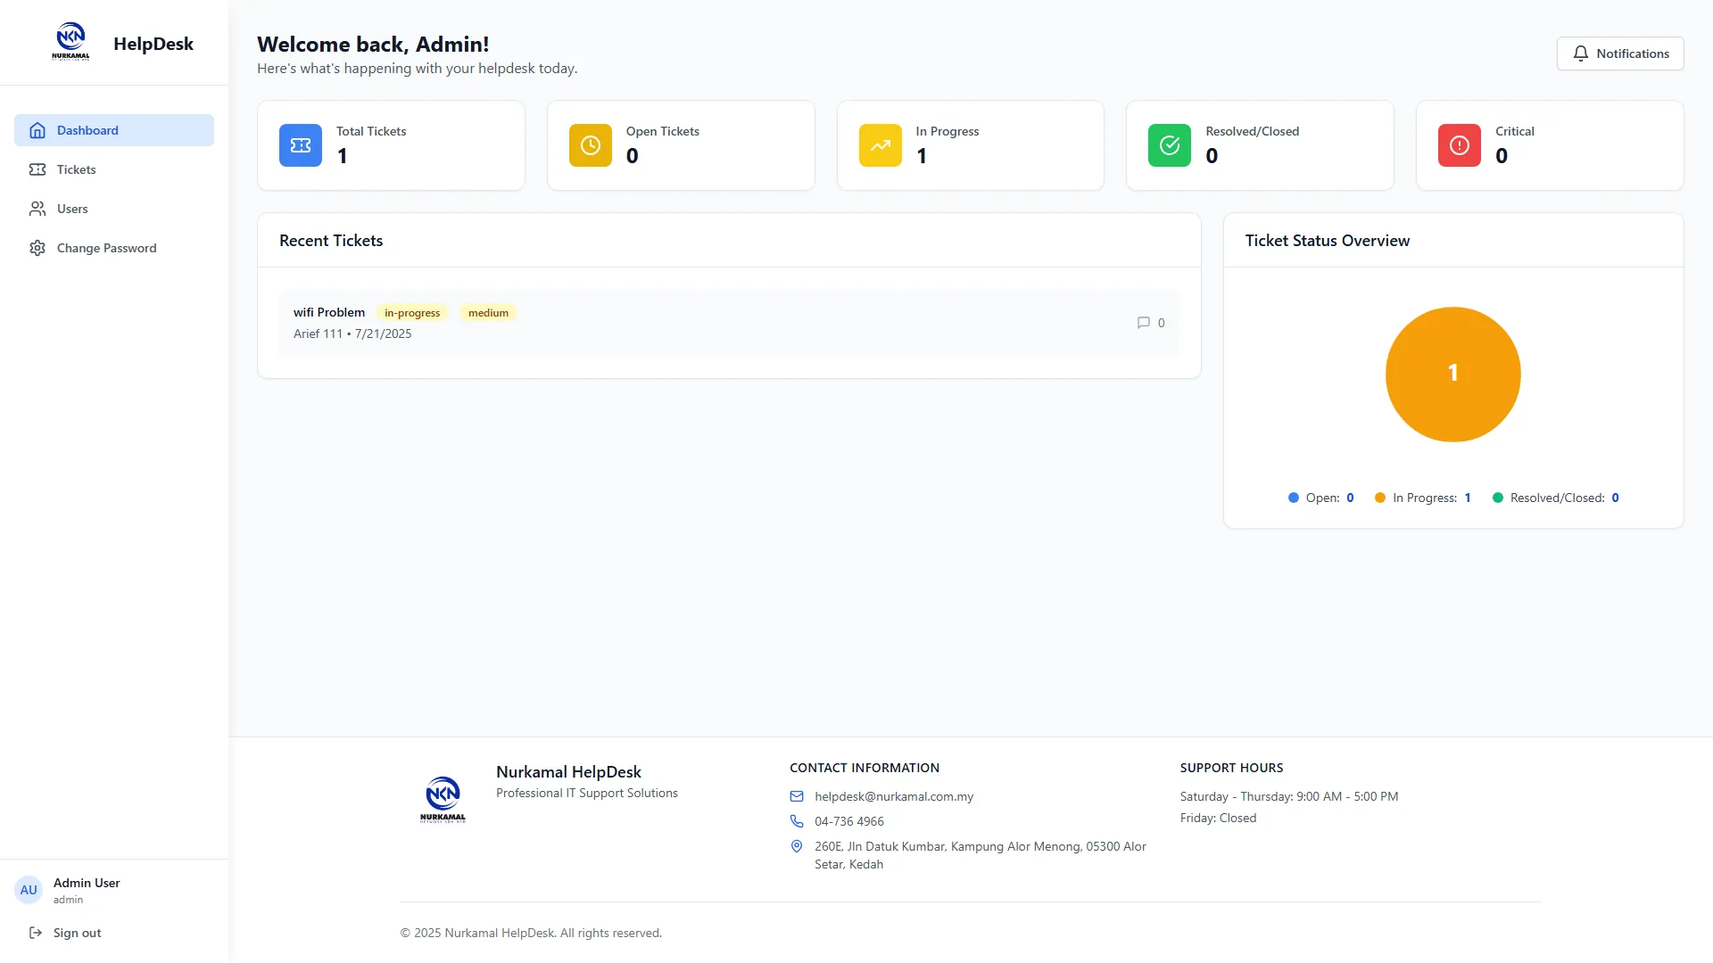Click the Open Tickets card label
This screenshot has width=1713, height=963.
click(663, 131)
